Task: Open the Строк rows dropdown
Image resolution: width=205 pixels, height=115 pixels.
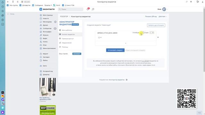Action: [x=152, y=33]
